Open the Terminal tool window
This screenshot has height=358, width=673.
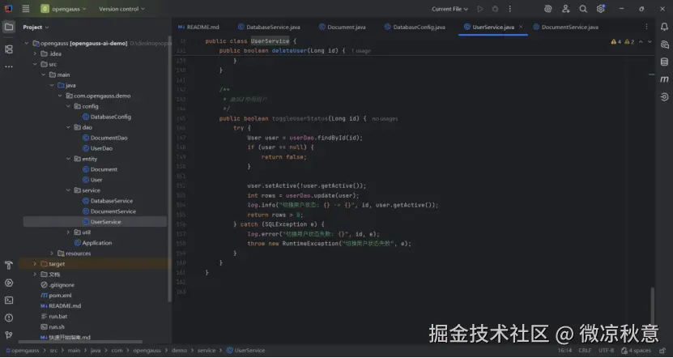point(9,300)
